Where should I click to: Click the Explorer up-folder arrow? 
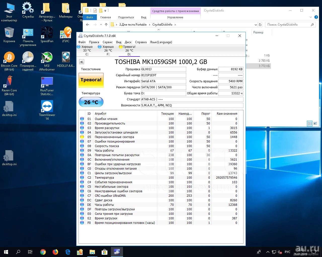click(106, 25)
